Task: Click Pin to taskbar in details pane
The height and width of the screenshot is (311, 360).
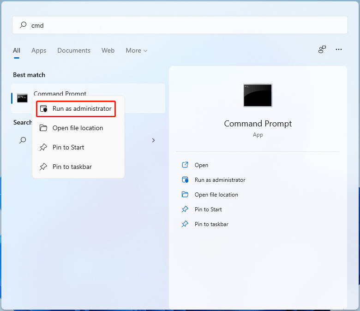Action: point(211,224)
